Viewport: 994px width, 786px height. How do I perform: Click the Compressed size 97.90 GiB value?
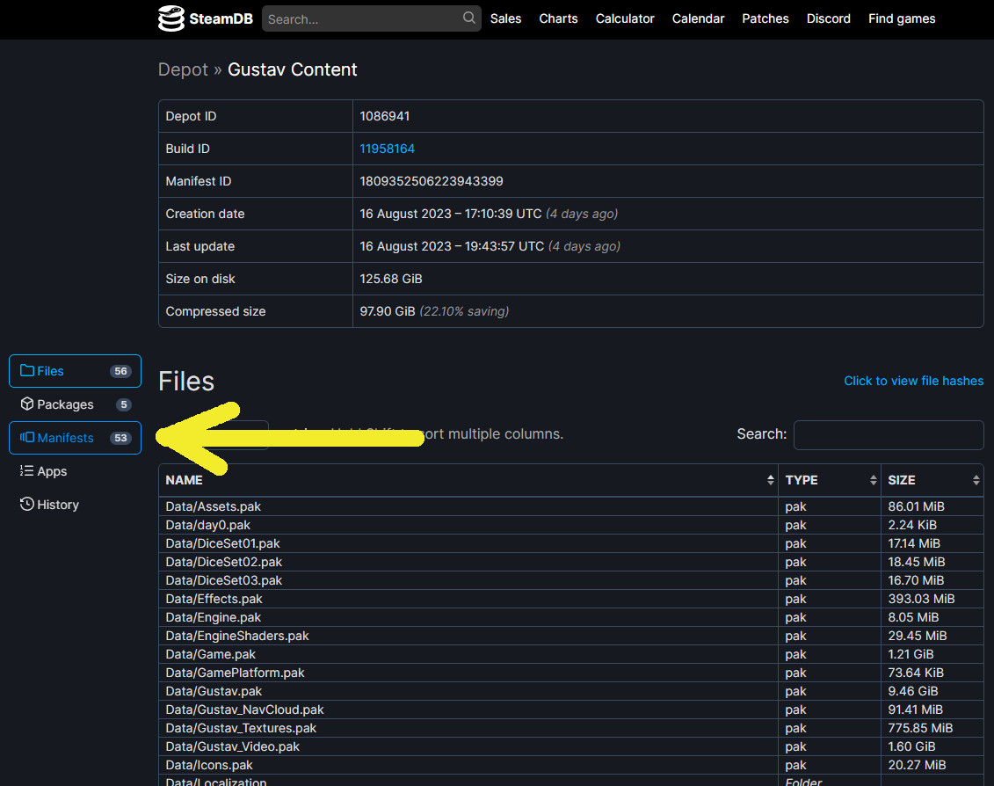[388, 311]
